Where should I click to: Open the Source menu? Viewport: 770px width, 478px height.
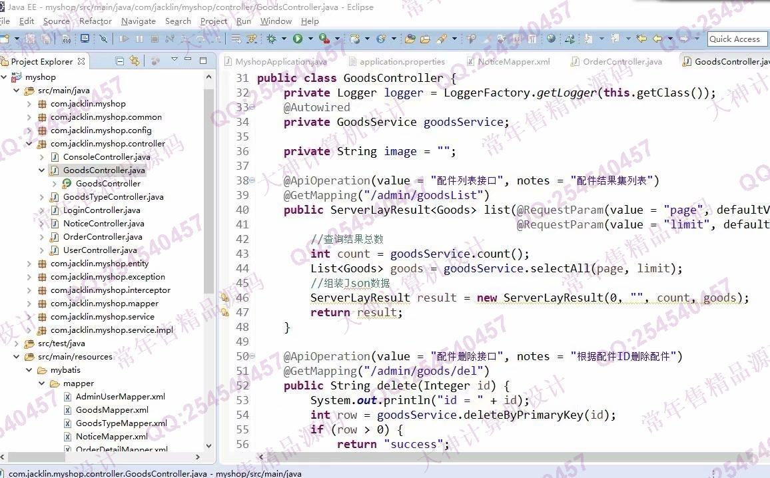coord(57,21)
